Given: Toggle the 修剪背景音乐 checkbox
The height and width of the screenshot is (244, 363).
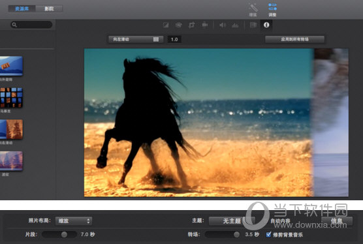Looking at the screenshot, I should pos(268,234).
